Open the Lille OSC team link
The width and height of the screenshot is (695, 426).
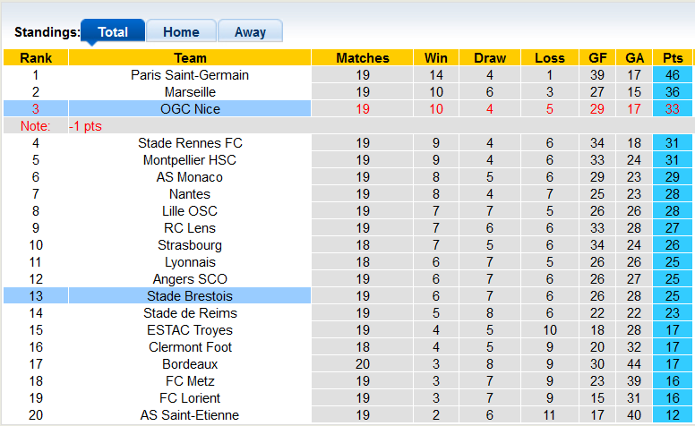(190, 211)
